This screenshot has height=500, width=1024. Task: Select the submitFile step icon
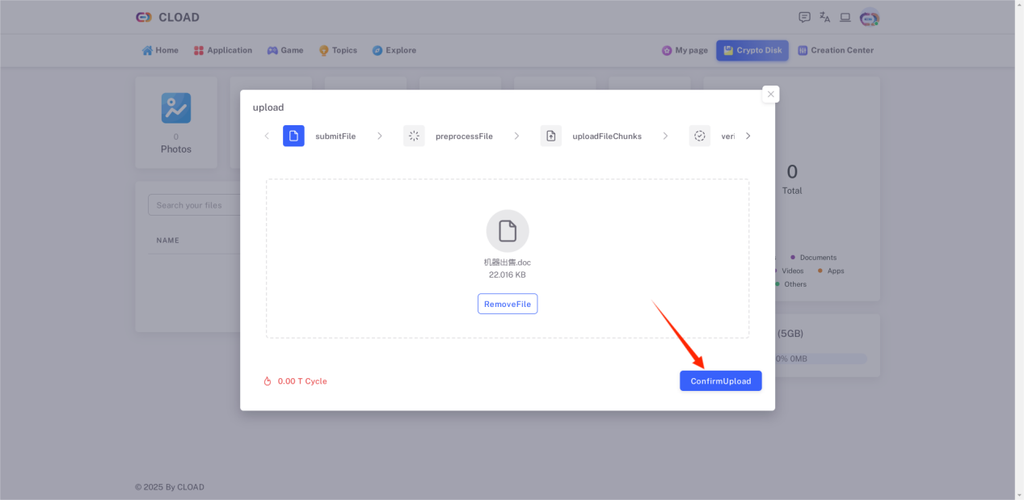click(293, 136)
